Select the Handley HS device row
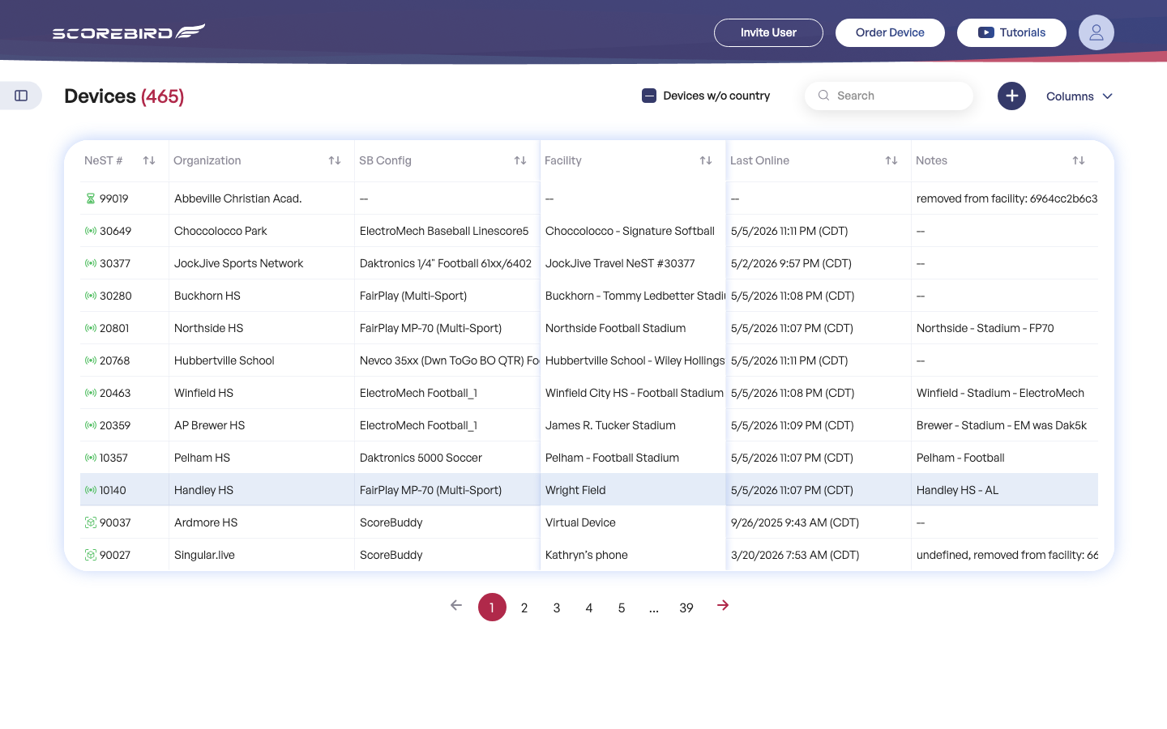 (x=589, y=490)
